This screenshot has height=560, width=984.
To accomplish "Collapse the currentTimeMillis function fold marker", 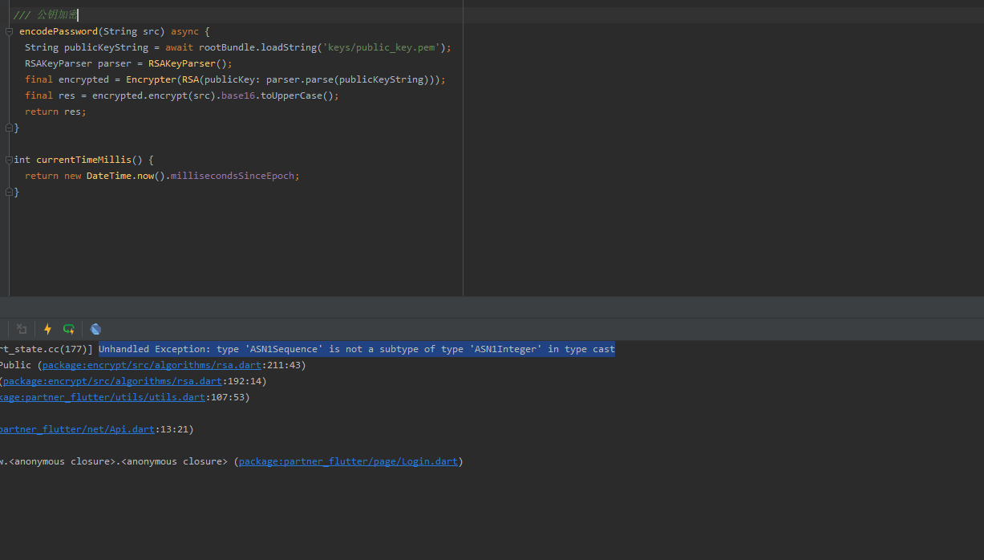I will click(x=10, y=160).
